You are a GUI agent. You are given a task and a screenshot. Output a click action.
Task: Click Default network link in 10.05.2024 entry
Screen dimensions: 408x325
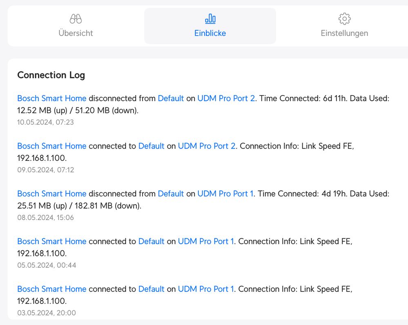[x=171, y=98]
